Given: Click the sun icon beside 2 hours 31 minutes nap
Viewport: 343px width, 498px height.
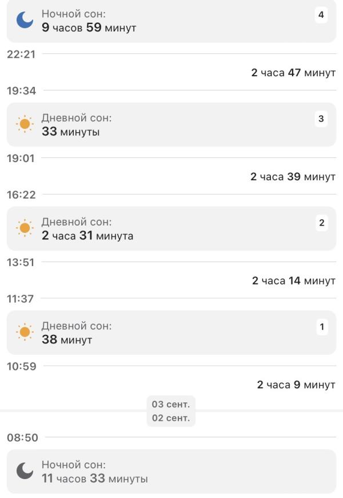Looking at the screenshot, I should (25, 228).
